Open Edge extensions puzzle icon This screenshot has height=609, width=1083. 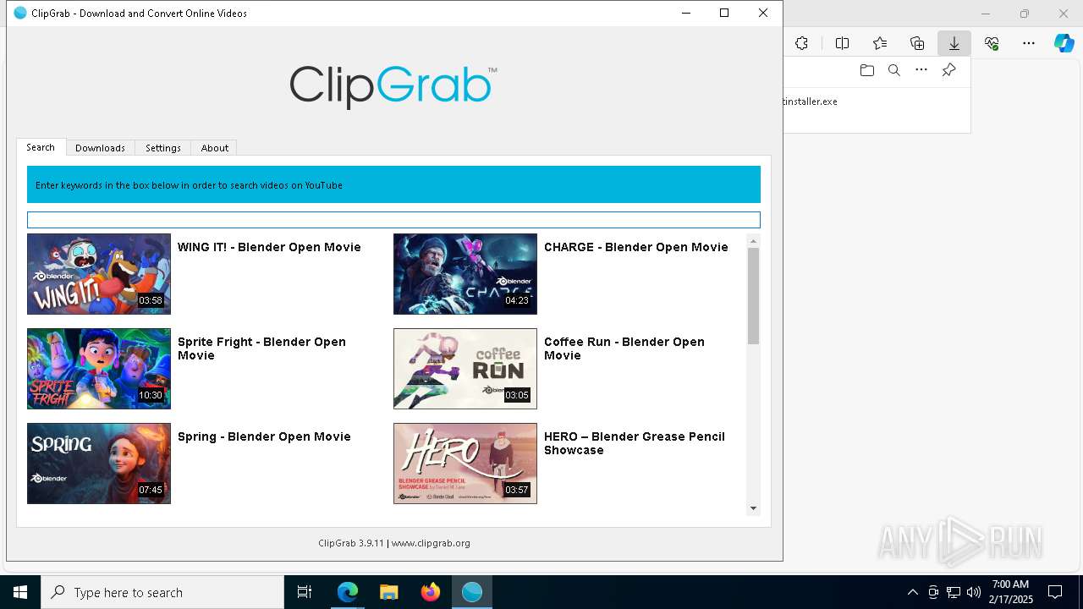801,43
